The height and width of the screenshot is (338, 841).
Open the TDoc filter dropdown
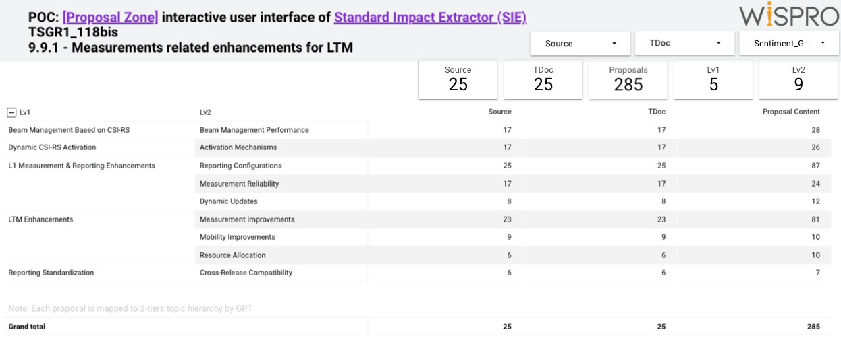coord(685,43)
